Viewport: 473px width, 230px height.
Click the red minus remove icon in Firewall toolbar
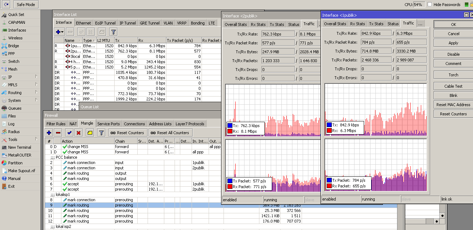pos(58,133)
